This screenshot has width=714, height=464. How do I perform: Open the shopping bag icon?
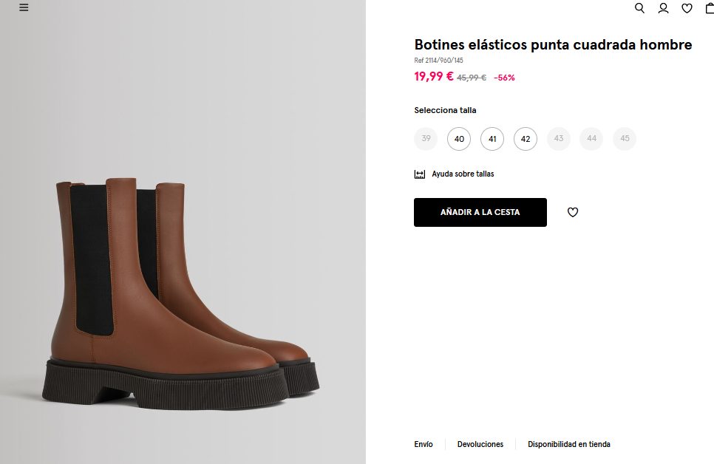tap(710, 8)
